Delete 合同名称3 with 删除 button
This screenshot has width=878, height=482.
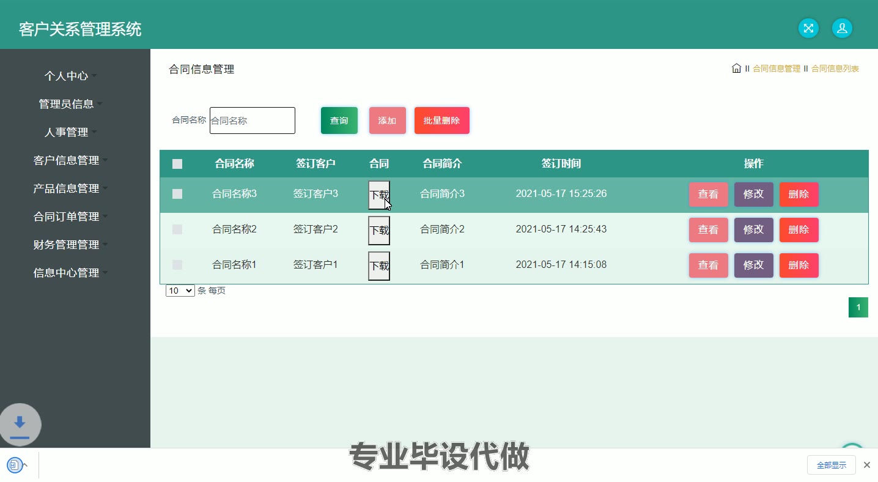pyautogui.click(x=799, y=195)
